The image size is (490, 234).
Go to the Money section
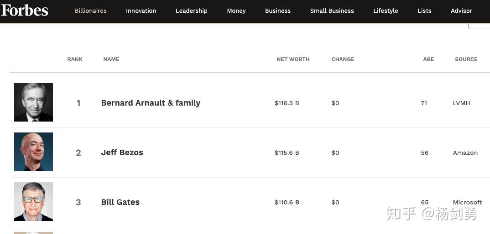pyautogui.click(x=236, y=10)
